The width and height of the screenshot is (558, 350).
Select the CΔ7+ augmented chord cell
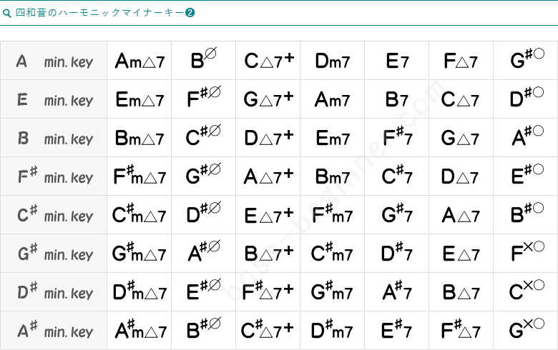268,61
